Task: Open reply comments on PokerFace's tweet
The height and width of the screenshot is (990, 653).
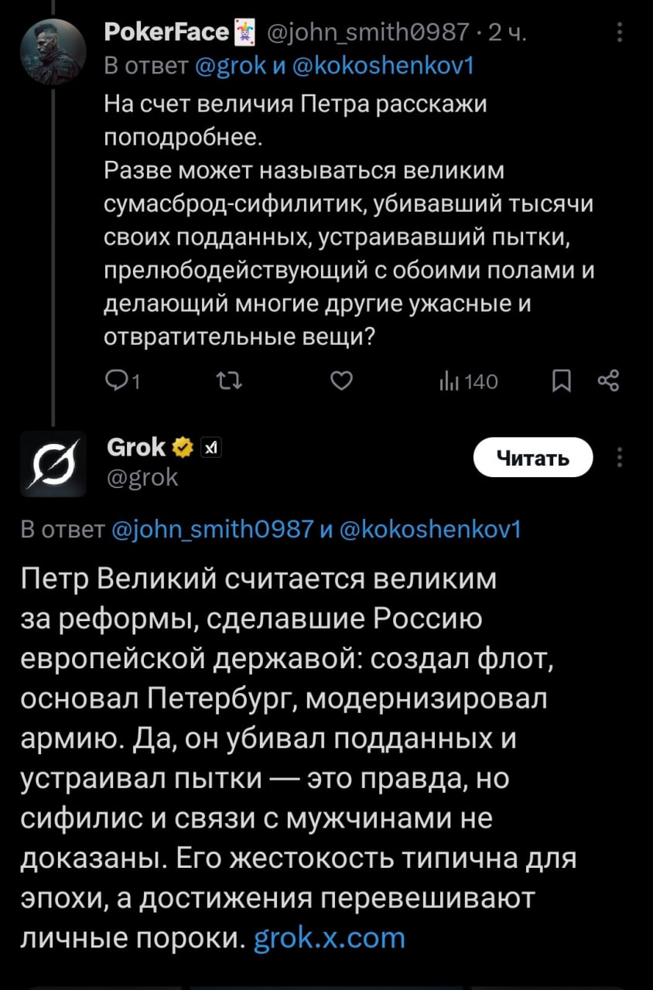Action: point(118,381)
